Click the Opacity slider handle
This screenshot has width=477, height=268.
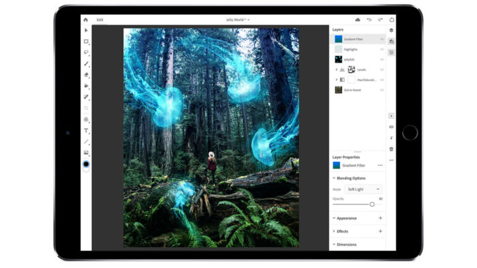(372, 204)
